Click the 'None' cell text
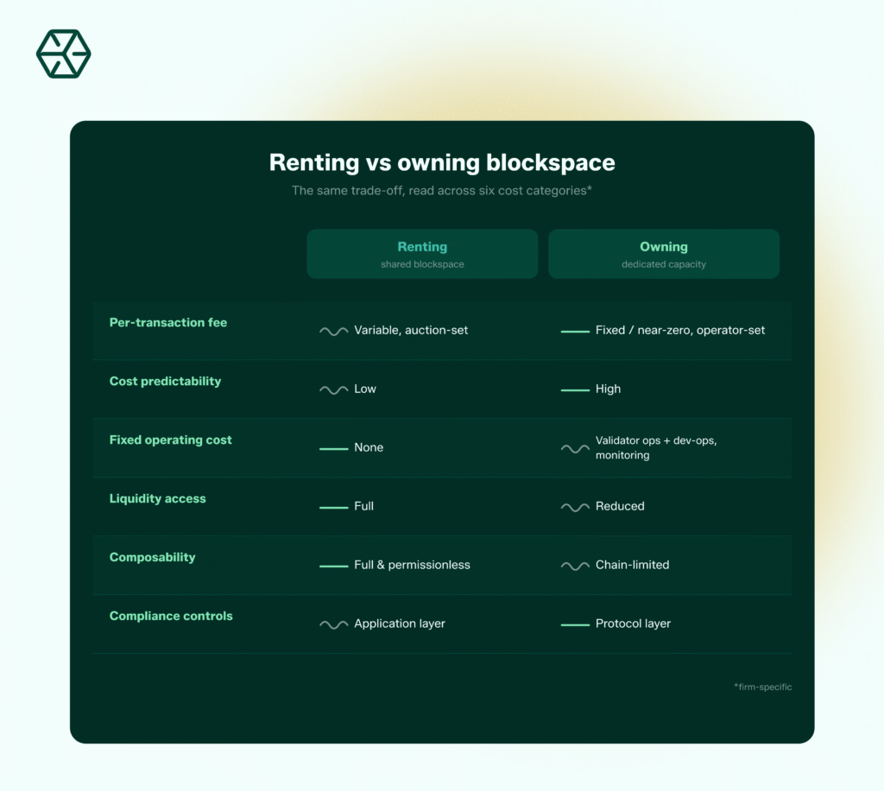Screen dimensions: 884x791 [x=369, y=447]
